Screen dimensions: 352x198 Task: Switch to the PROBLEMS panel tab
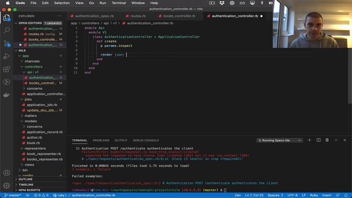101,140
